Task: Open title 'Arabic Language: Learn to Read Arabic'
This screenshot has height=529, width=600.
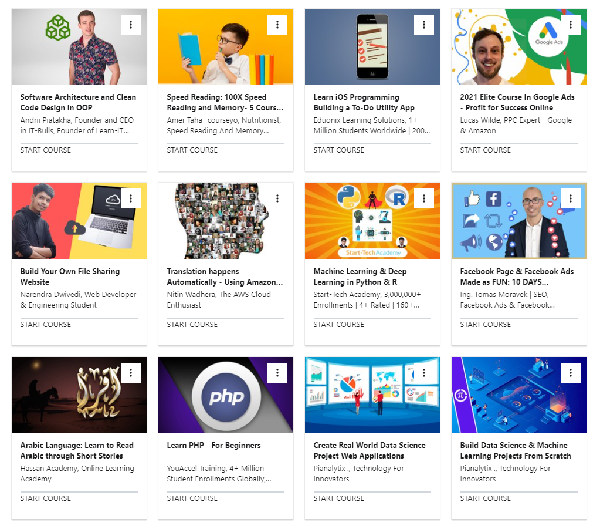Action: click(x=77, y=451)
